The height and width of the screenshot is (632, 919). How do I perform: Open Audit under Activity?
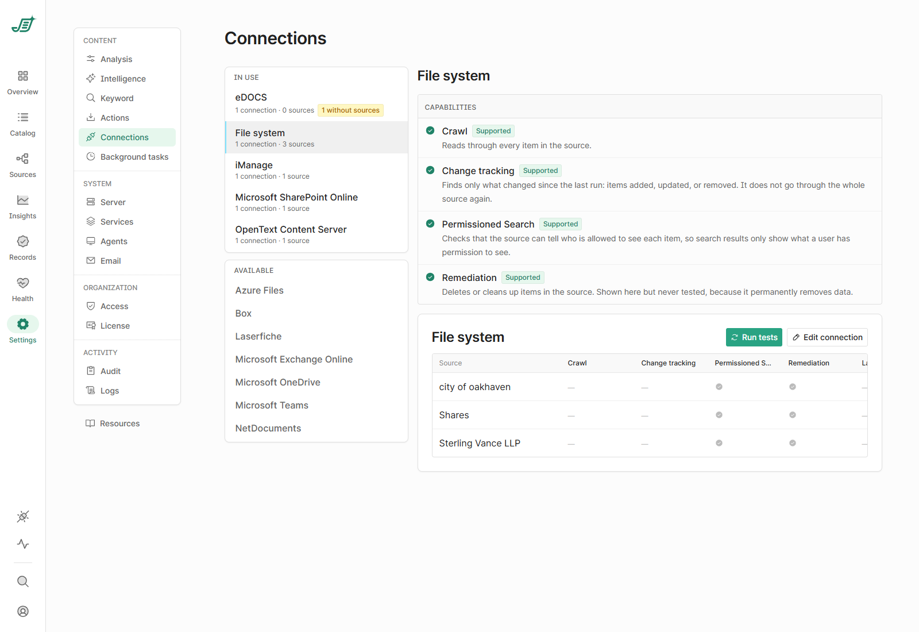127,371
